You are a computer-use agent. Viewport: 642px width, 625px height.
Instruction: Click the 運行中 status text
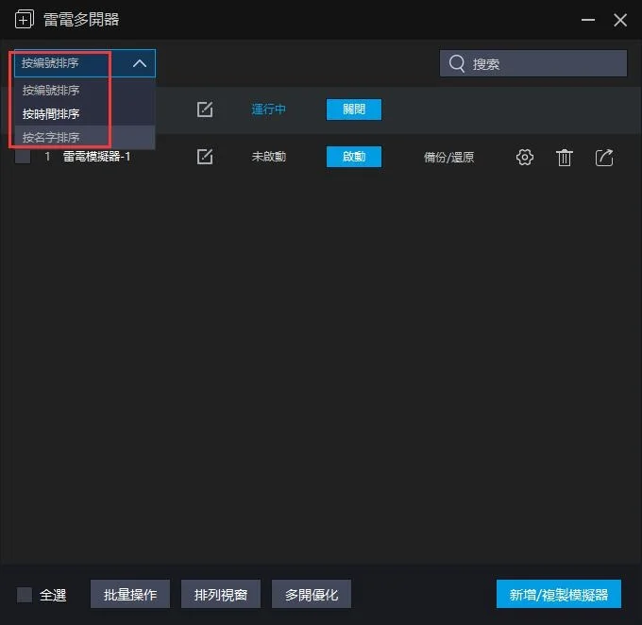point(268,110)
